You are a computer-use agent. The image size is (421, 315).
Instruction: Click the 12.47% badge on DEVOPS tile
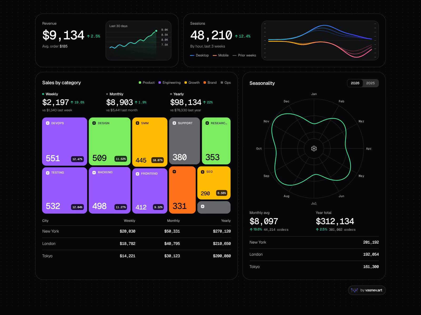pos(77,159)
